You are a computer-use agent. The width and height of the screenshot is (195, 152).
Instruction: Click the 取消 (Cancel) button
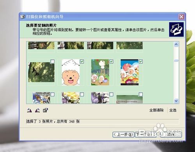pyautogui.click(x=171, y=135)
